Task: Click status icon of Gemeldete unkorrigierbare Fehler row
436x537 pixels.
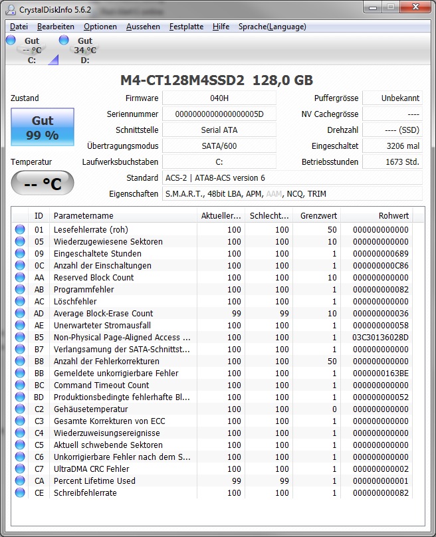Action: pyautogui.click(x=20, y=374)
